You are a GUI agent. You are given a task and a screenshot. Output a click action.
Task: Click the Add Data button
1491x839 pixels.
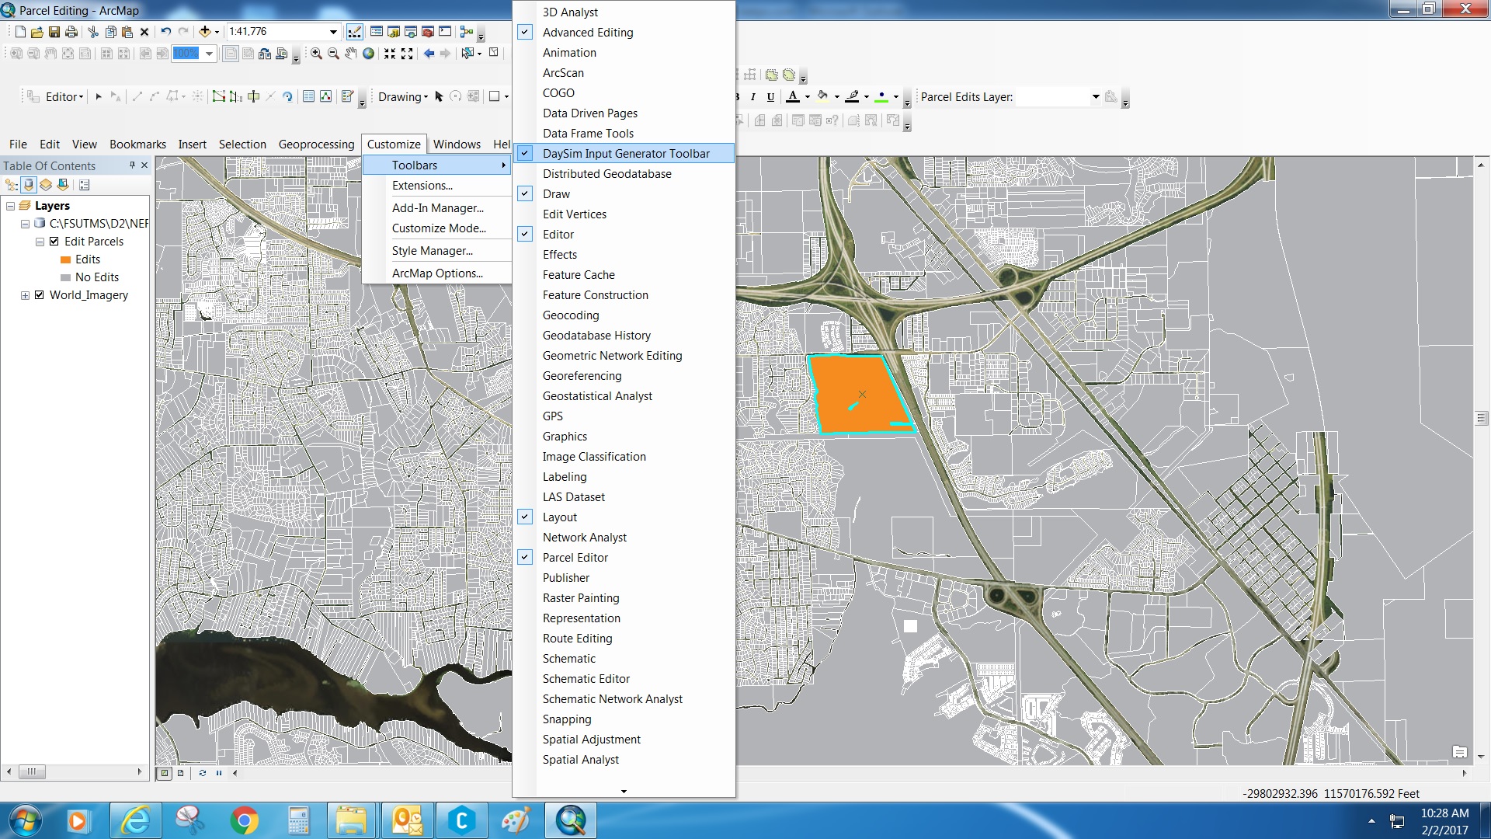205,32
